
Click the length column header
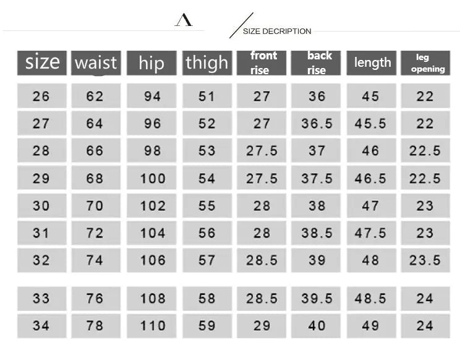372,62
